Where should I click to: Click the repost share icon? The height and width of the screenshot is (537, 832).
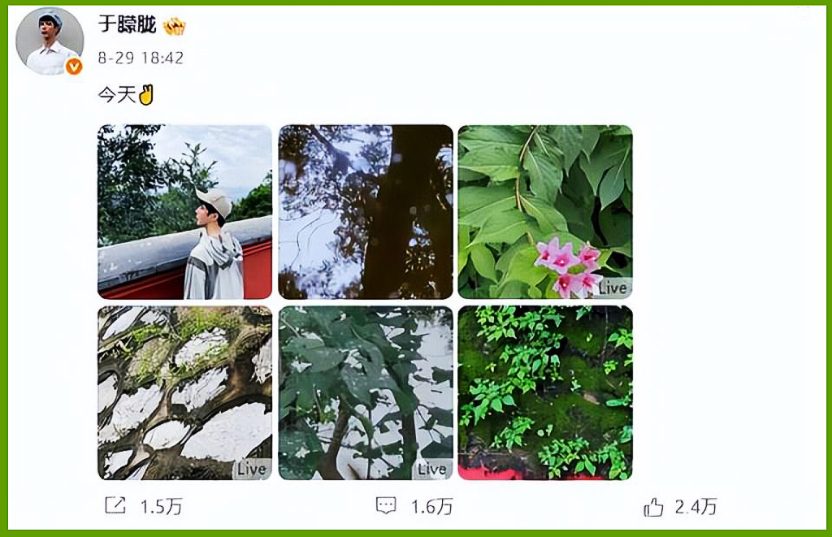(115, 505)
